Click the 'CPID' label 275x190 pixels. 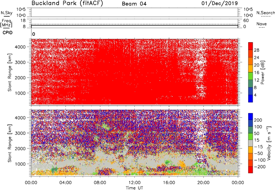(x=8, y=33)
